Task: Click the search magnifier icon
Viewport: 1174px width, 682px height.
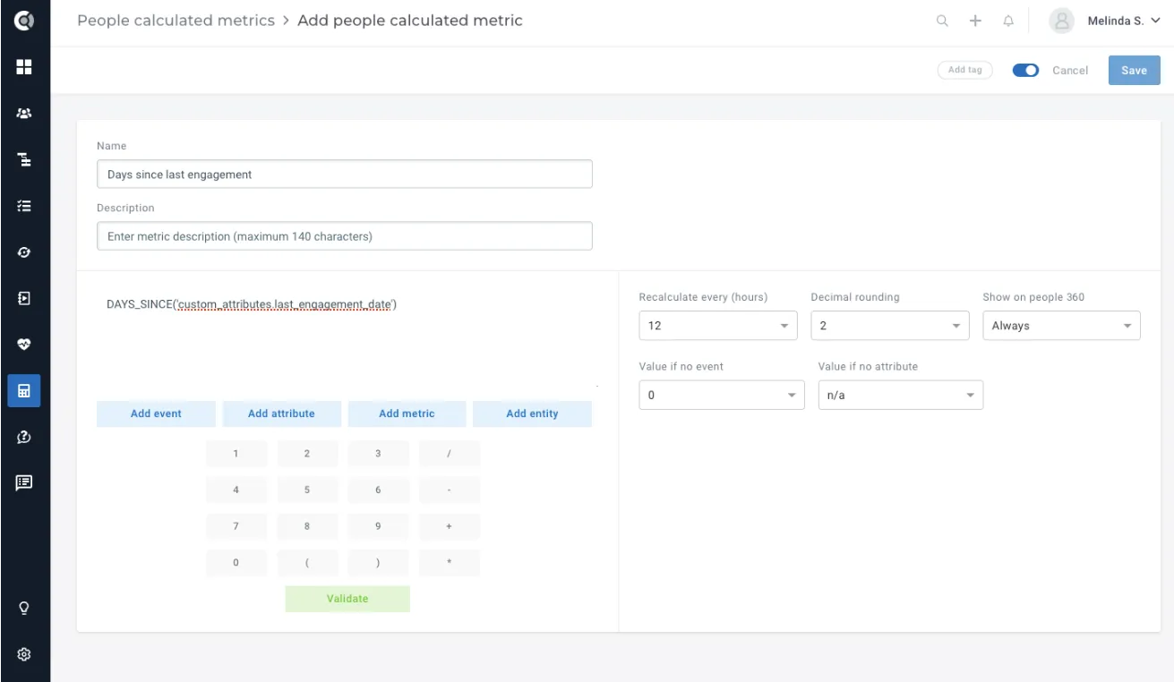Action: (942, 21)
